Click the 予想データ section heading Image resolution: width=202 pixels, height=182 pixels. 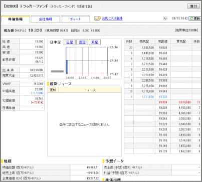tap(114, 161)
